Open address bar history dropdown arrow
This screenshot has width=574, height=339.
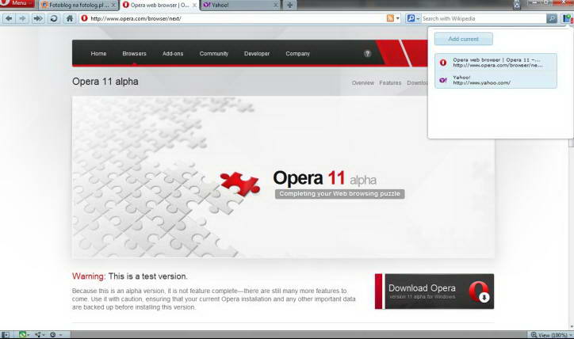click(398, 18)
